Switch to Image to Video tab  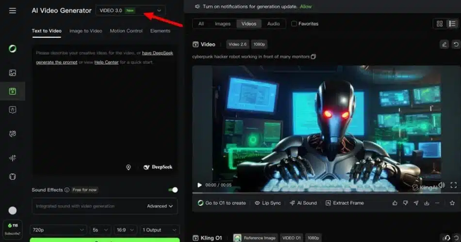point(85,31)
